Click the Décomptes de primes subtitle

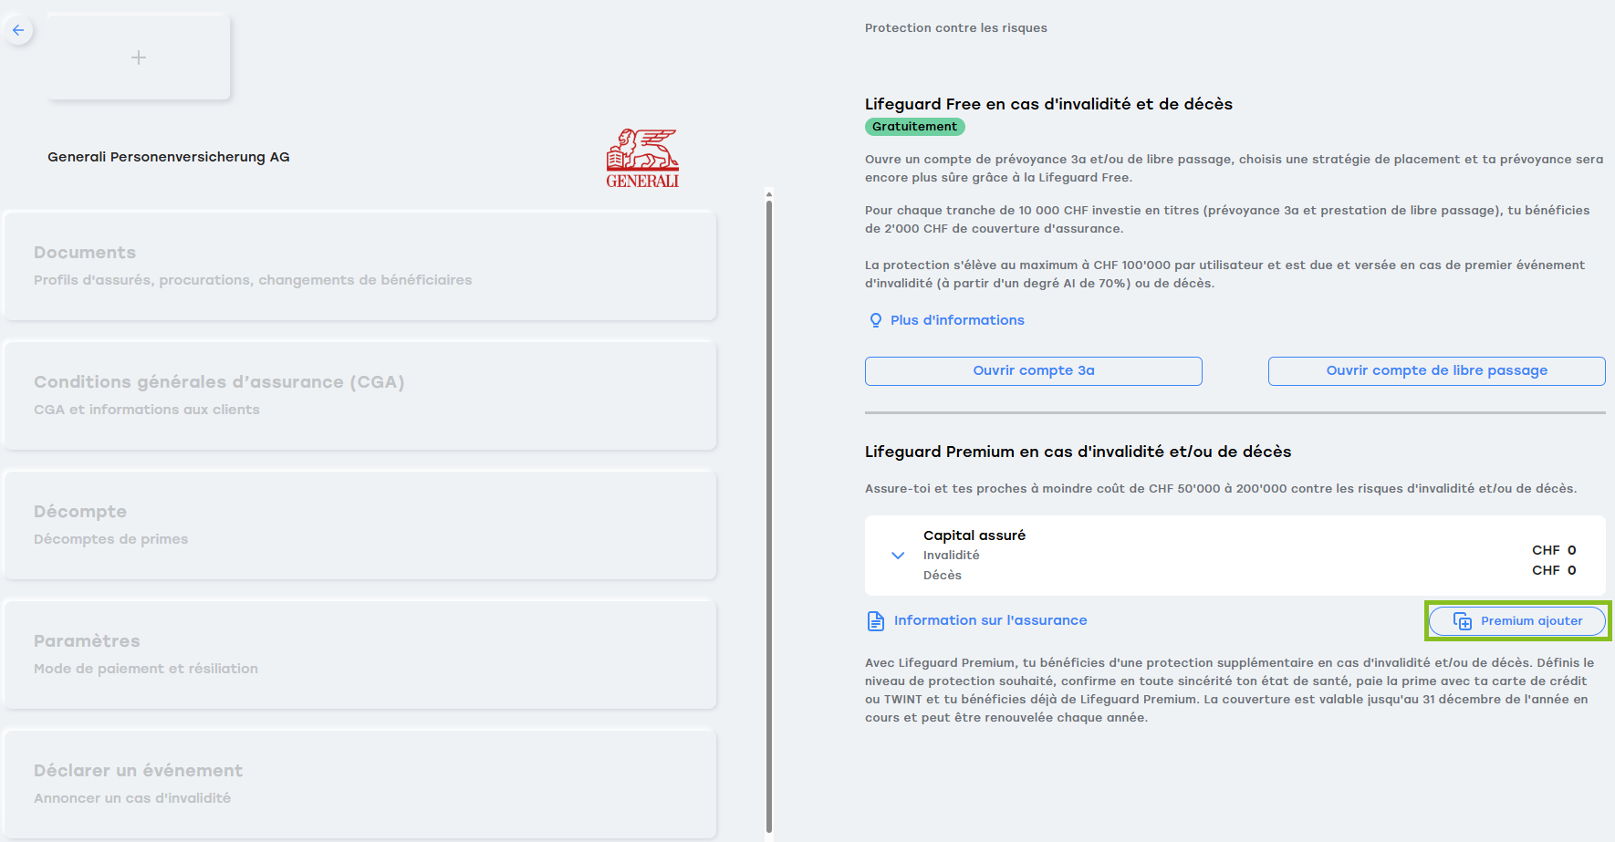(111, 539)
